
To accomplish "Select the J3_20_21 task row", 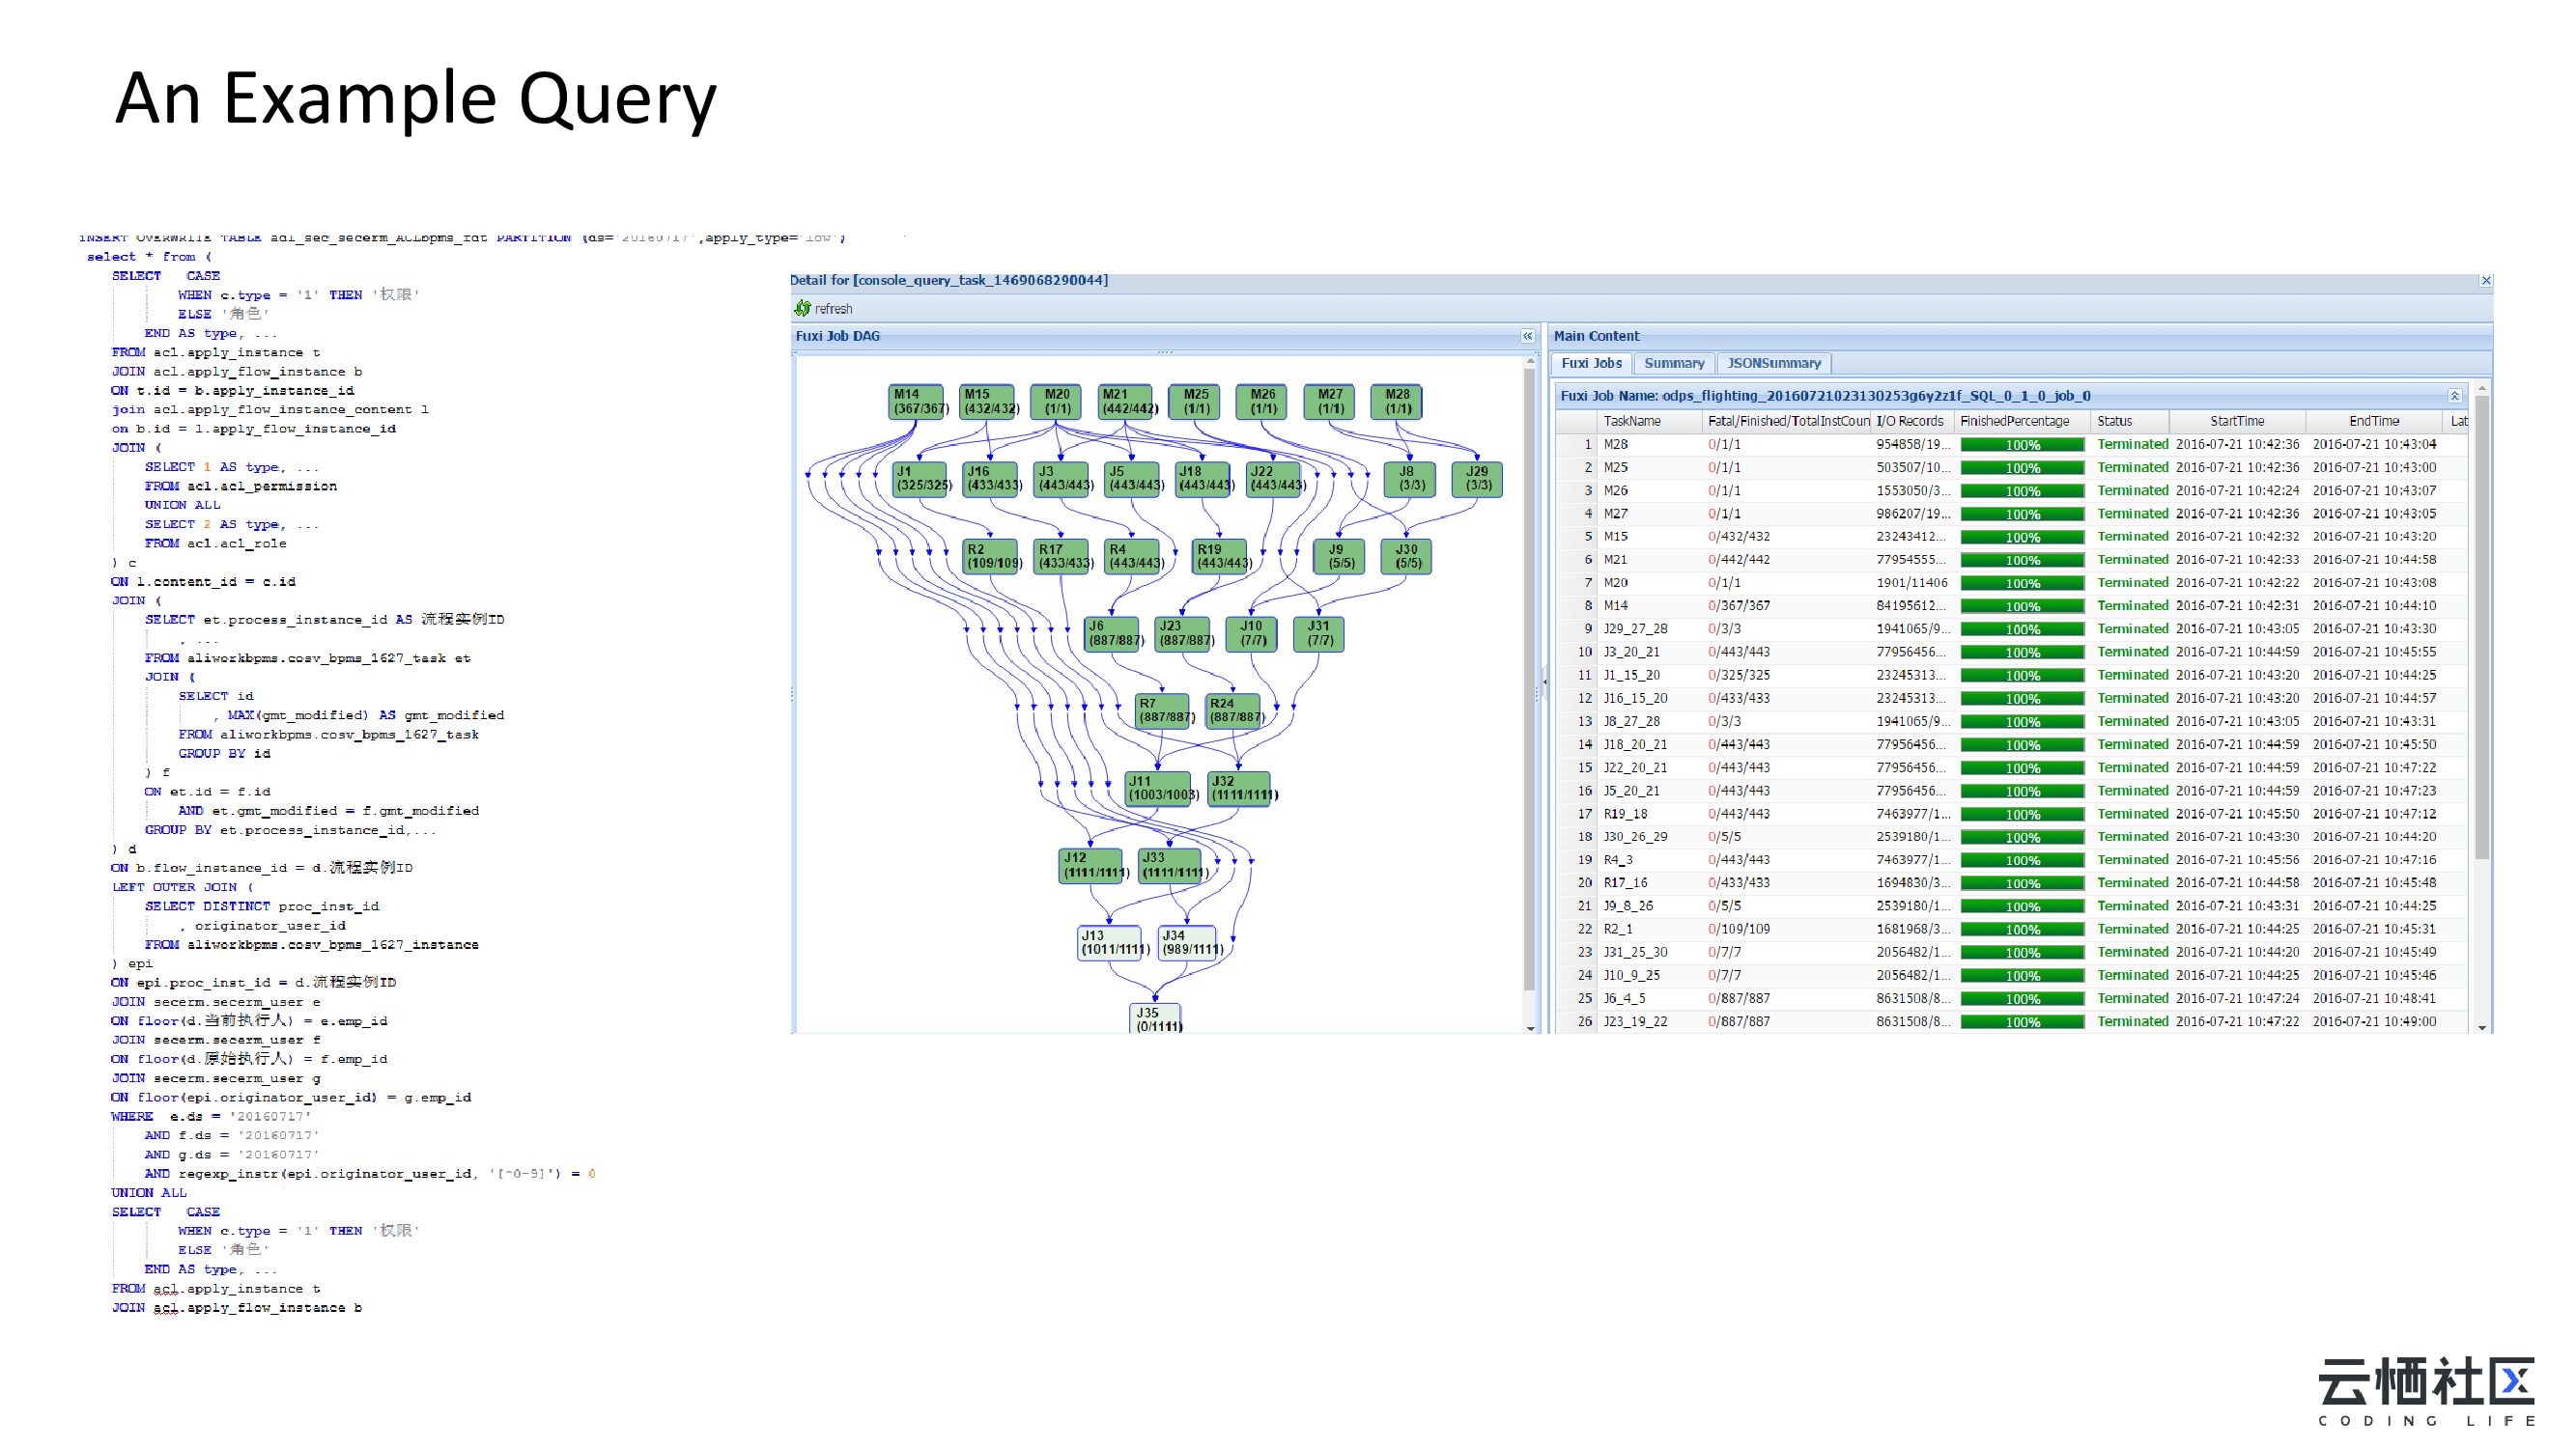I will pyautogui.click(x=1632, y=653).
